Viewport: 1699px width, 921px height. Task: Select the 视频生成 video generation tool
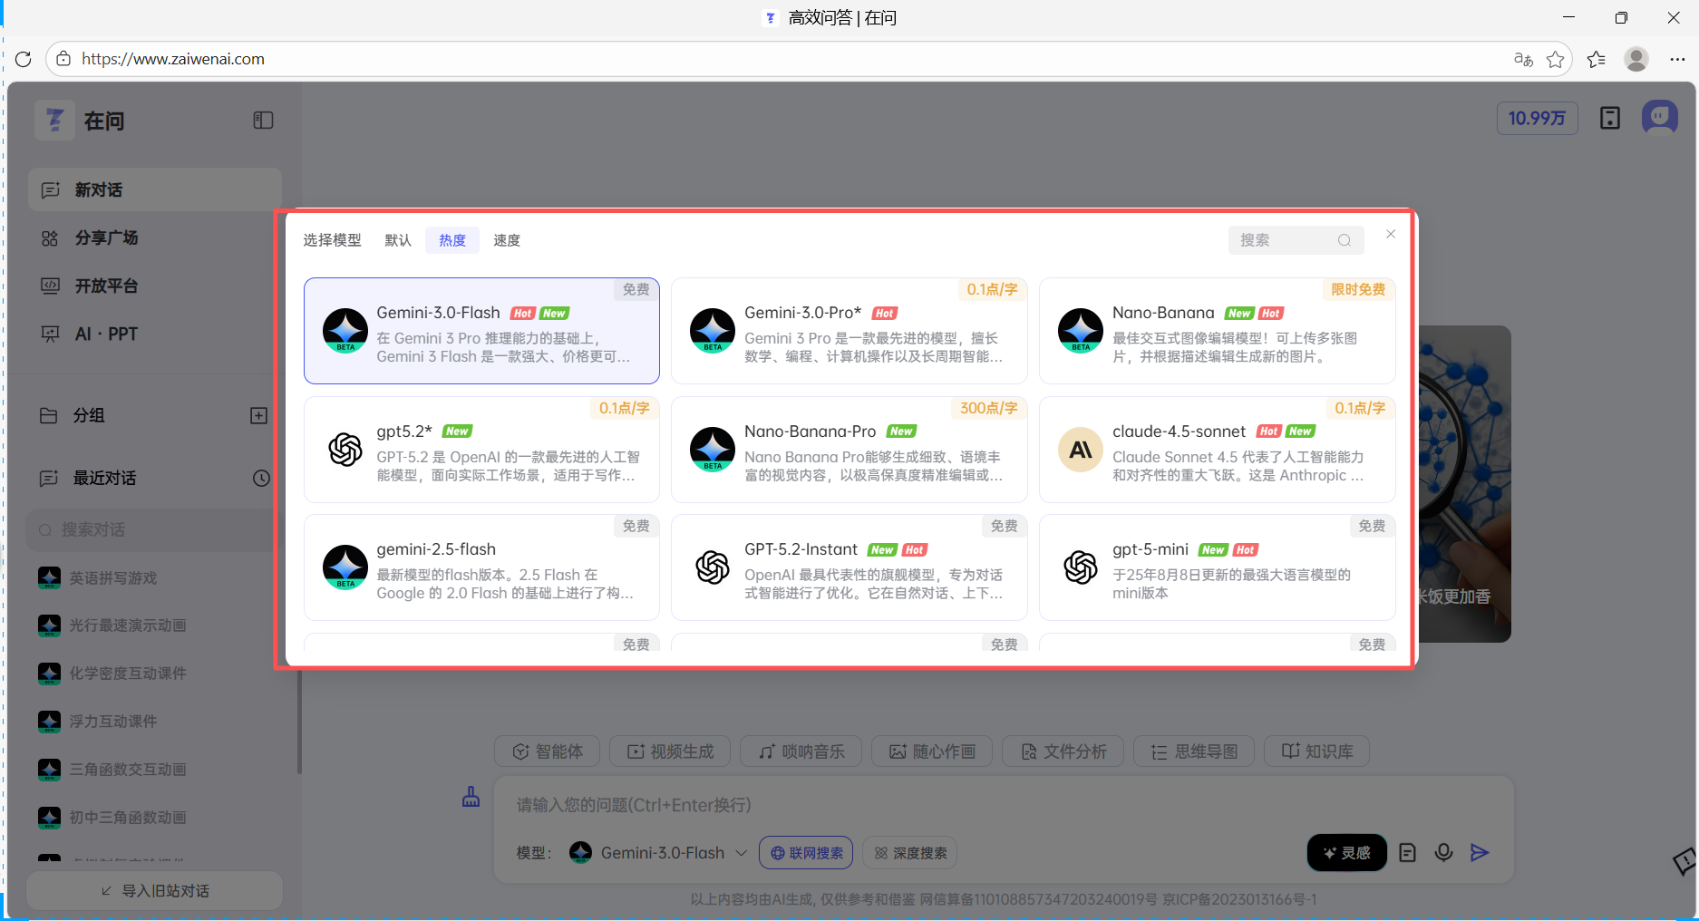click(669, 751)
